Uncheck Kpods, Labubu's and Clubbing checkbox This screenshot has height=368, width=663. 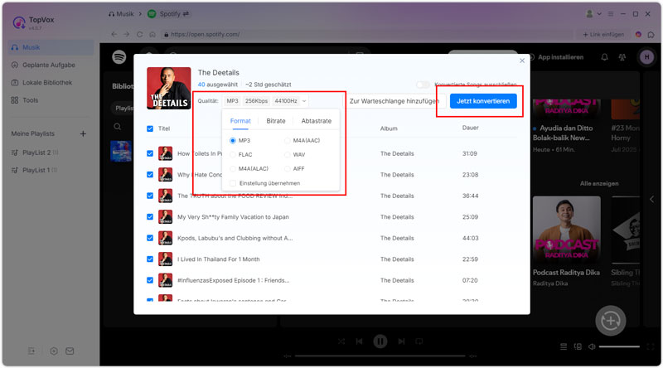[150, 238]
